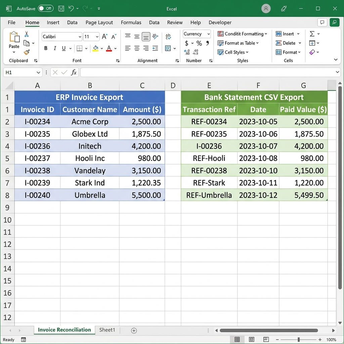The image size is (344, 344).
Task: Click the Borders icon
Action: (x=79, y=48)
